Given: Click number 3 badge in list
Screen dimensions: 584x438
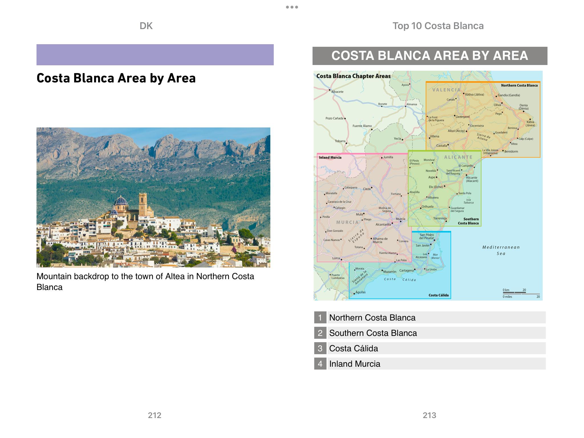Looking at the screenshot, I should point(320,348).
